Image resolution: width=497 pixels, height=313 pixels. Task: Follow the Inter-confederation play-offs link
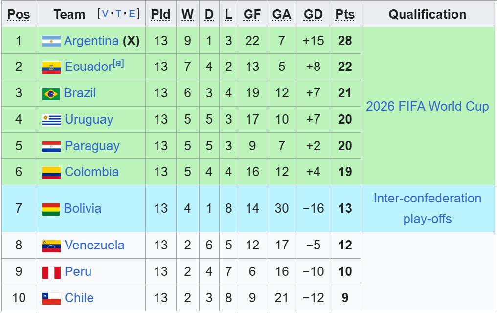pyautogui.click(x=427, y=208)
